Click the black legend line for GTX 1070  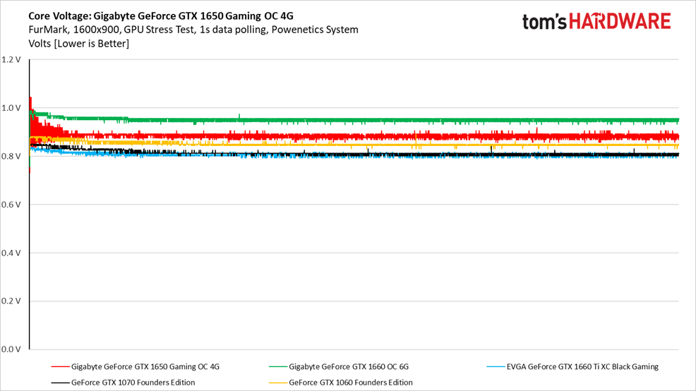(61, 382)
